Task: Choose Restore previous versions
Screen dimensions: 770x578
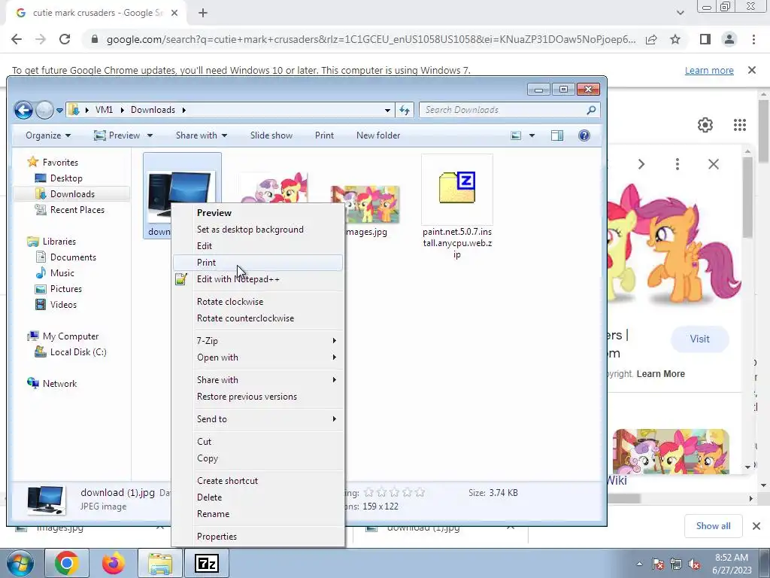Action: coord(259,397)
